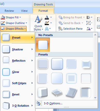This screenshot has height=111, width=100.
Task: Open the Shape Effects dropdown
Action: click(x=13, y=29)
